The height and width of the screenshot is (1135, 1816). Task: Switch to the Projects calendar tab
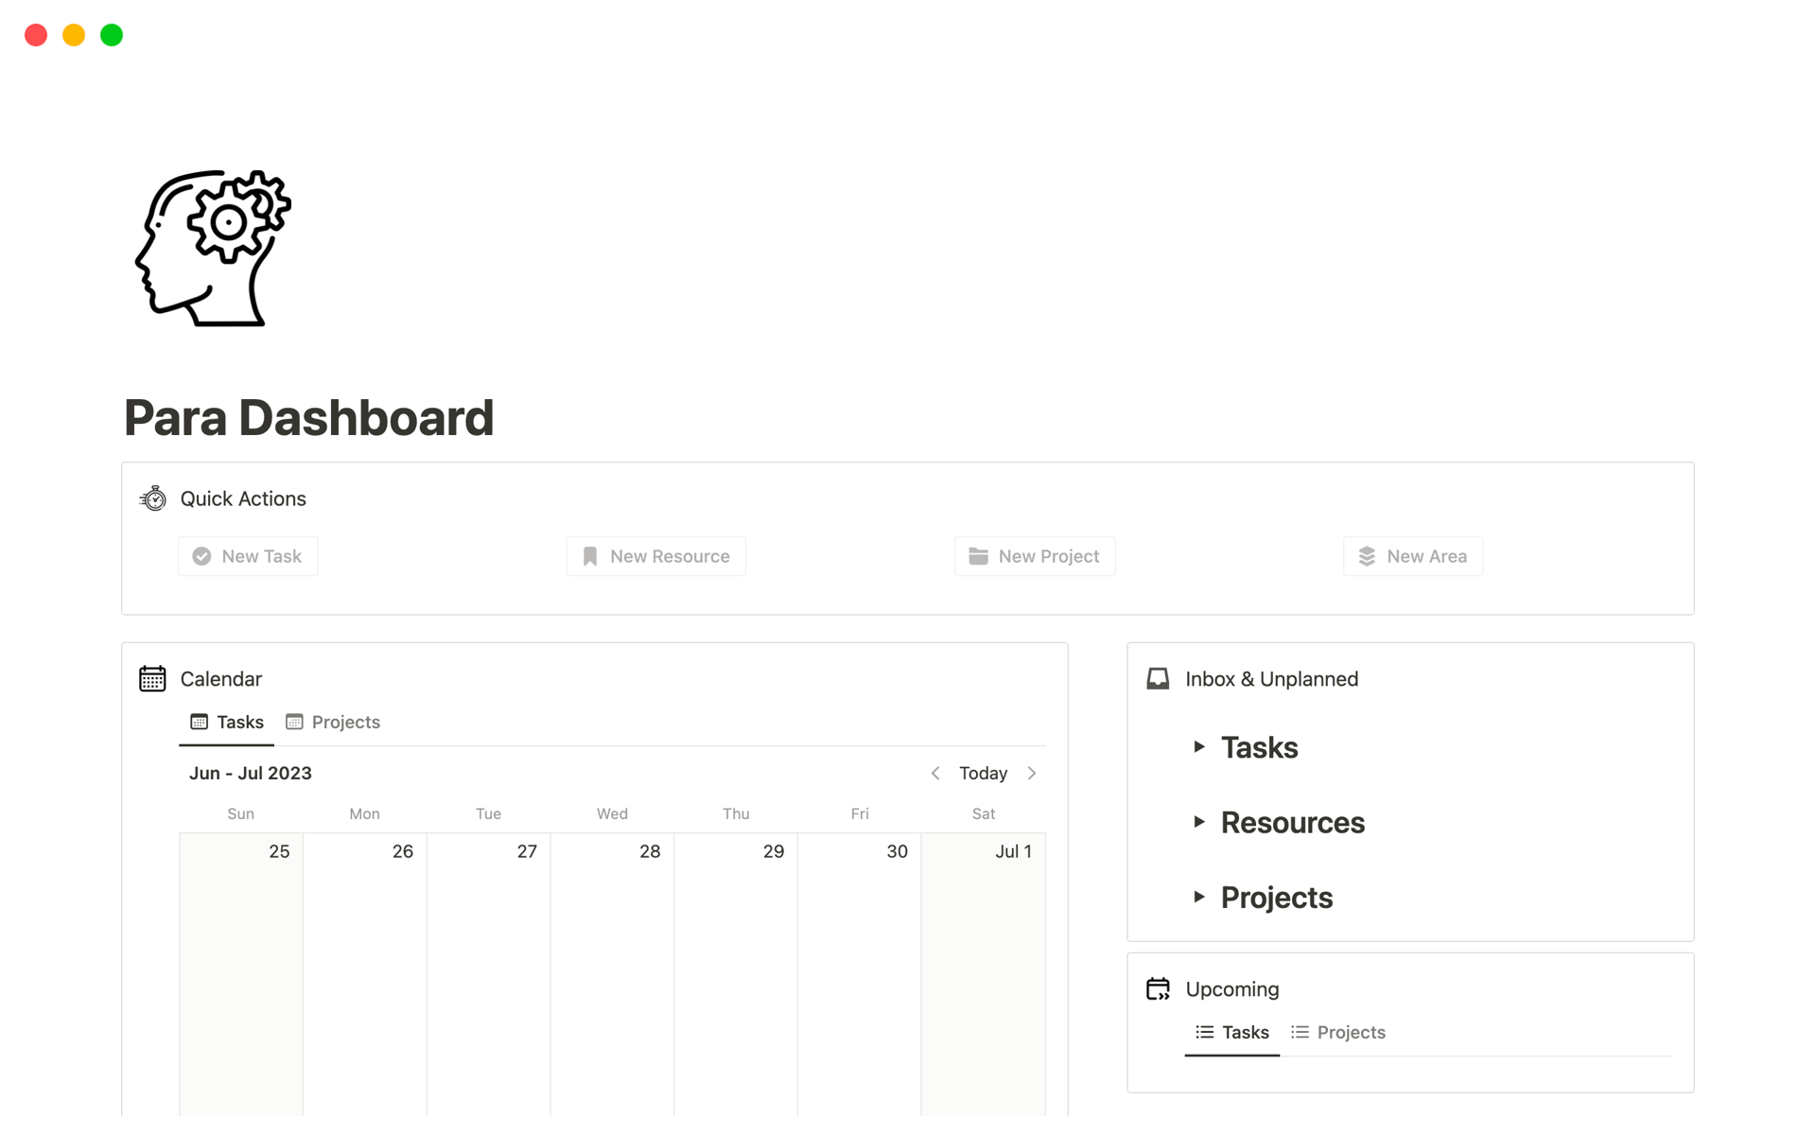point(345,722)
